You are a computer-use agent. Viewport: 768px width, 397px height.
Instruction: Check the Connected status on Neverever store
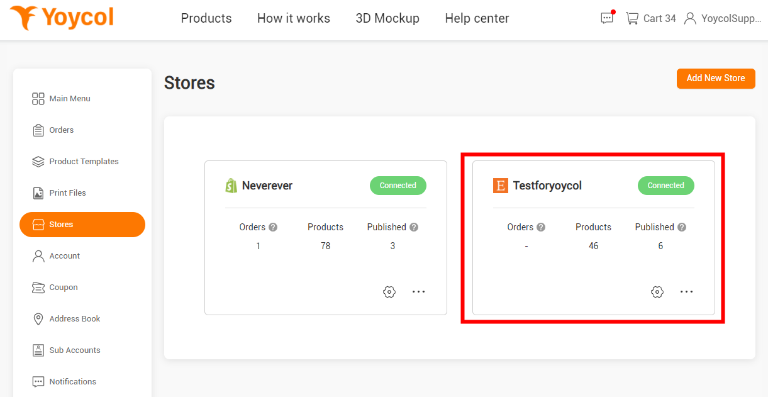coord(398,185)
